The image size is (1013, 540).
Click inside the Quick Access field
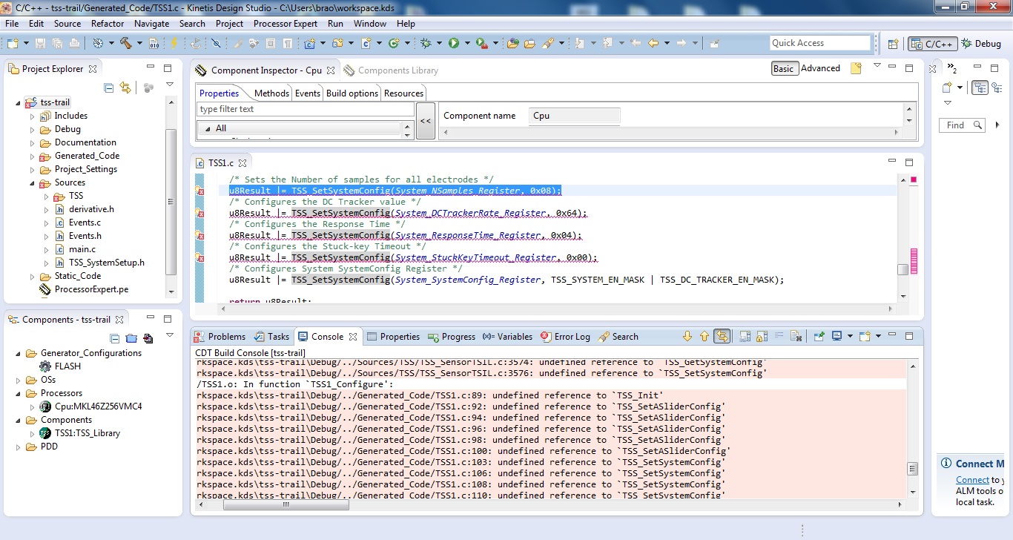point(819,42)
